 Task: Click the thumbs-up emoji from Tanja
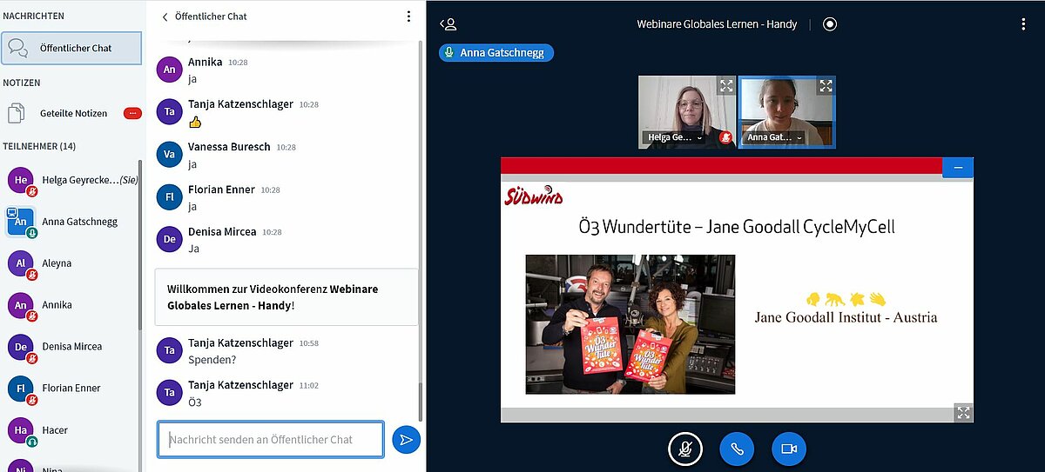[195, 122]
